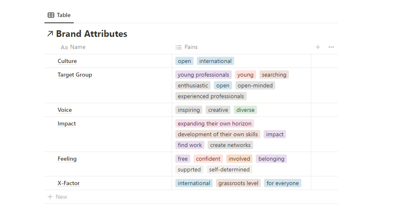Open the Pains column header menu
The height and width of the screenshot is (219, 395).
(x=191, y=47)
